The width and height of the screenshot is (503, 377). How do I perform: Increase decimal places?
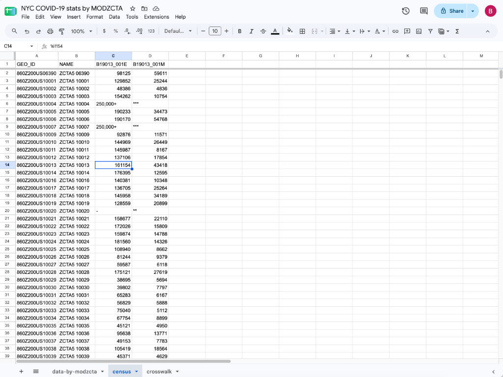[139, 31]
